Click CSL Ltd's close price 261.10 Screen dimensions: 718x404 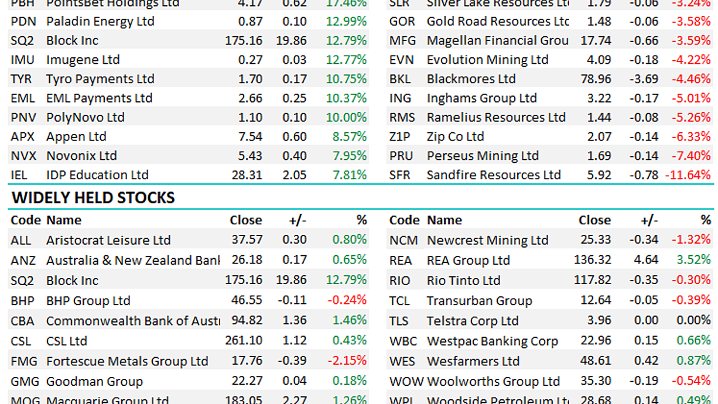tap(244, 341)
